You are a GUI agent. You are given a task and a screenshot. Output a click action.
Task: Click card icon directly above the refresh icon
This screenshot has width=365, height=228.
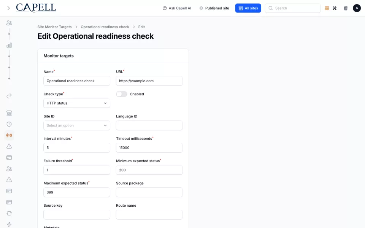9,202
